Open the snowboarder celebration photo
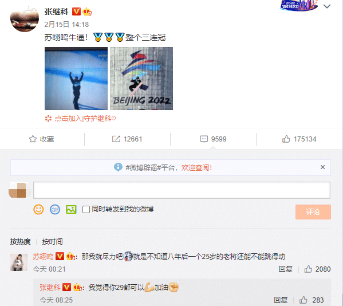Screen dimensions: 343x306 (x=76, y=79)
